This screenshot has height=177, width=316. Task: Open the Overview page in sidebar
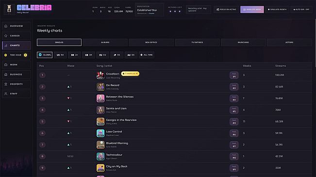pyautogui.click(x=17, y=26)
